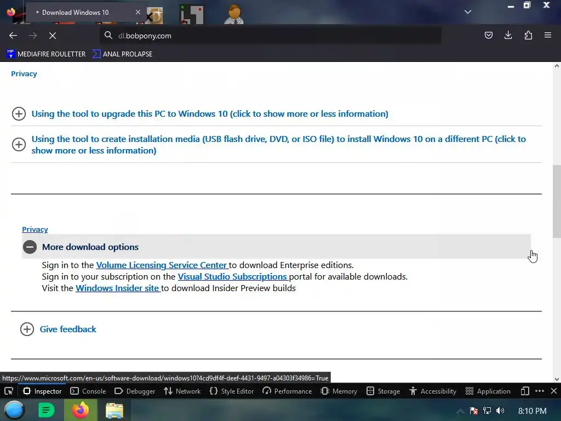Open Visual Studio Subscriptions link
This screenshot has width=561, height=421.
click(233, 277)
